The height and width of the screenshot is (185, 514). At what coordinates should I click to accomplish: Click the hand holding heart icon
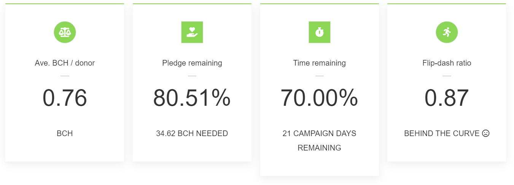(x=192, y=32)
